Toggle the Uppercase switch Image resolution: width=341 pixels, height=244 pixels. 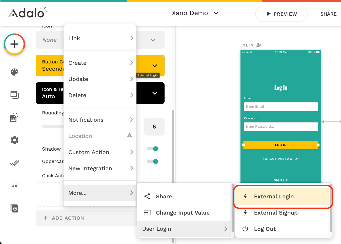point(153,161)
